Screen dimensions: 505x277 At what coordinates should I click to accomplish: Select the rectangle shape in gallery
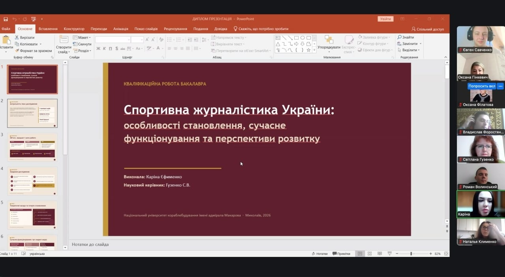tap(296, 38)
